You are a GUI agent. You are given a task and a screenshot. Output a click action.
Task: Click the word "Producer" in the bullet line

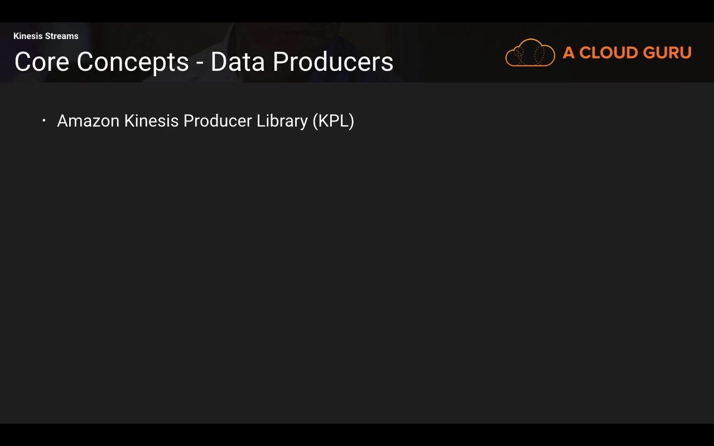[218, 121]
